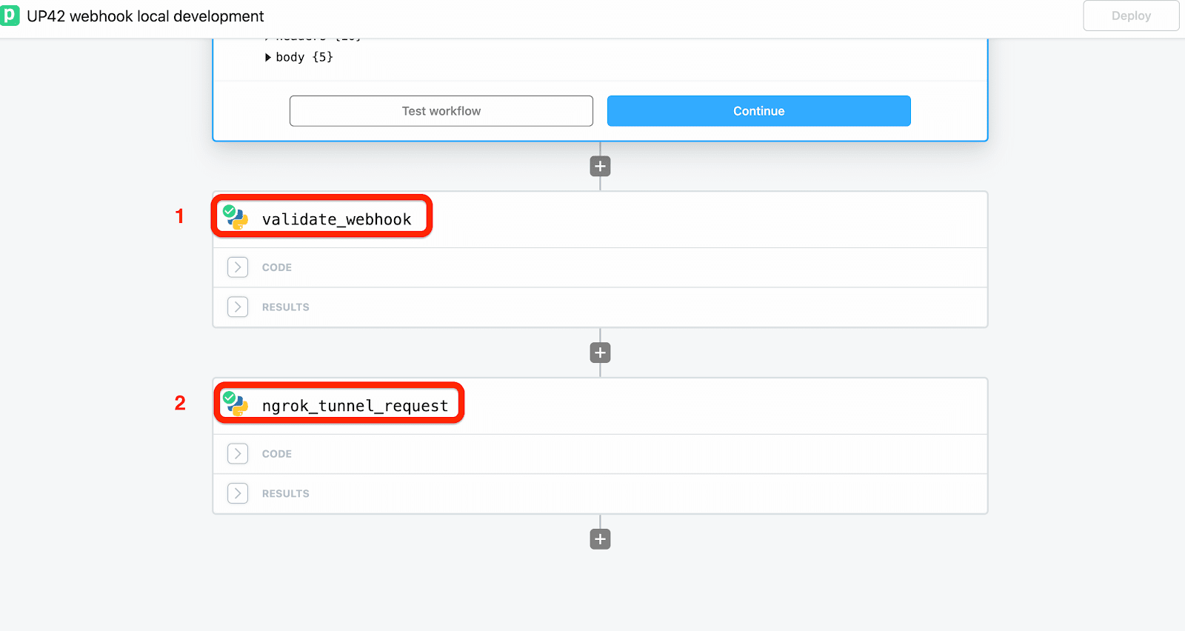Screen dimensions: 1185x631
Task: Click the workflow title UP42 webhook local development
Action: coord(146,16)
